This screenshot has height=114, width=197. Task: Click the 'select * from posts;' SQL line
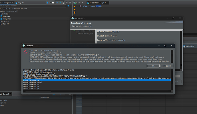92,6
